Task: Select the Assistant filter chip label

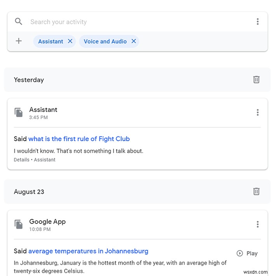Action: [51, 42]
